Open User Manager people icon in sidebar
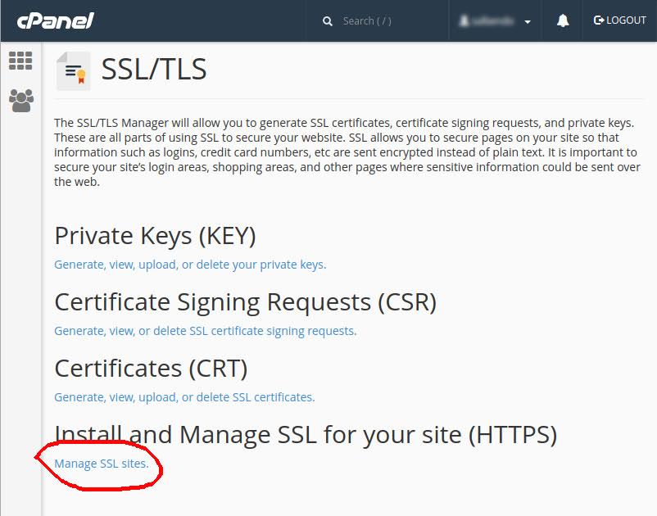Viewport: 657px width, 516px height. tap(21, 101)
